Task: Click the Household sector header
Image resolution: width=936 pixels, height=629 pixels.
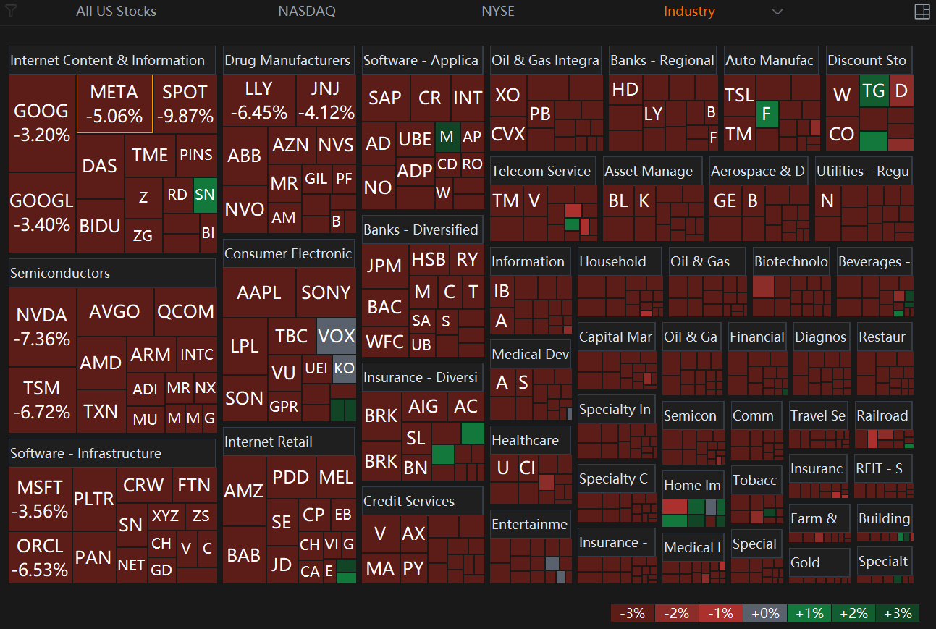Action: click(x=620, y=262)
